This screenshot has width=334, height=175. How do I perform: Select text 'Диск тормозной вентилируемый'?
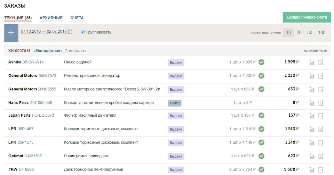click(x=94, y=169)
